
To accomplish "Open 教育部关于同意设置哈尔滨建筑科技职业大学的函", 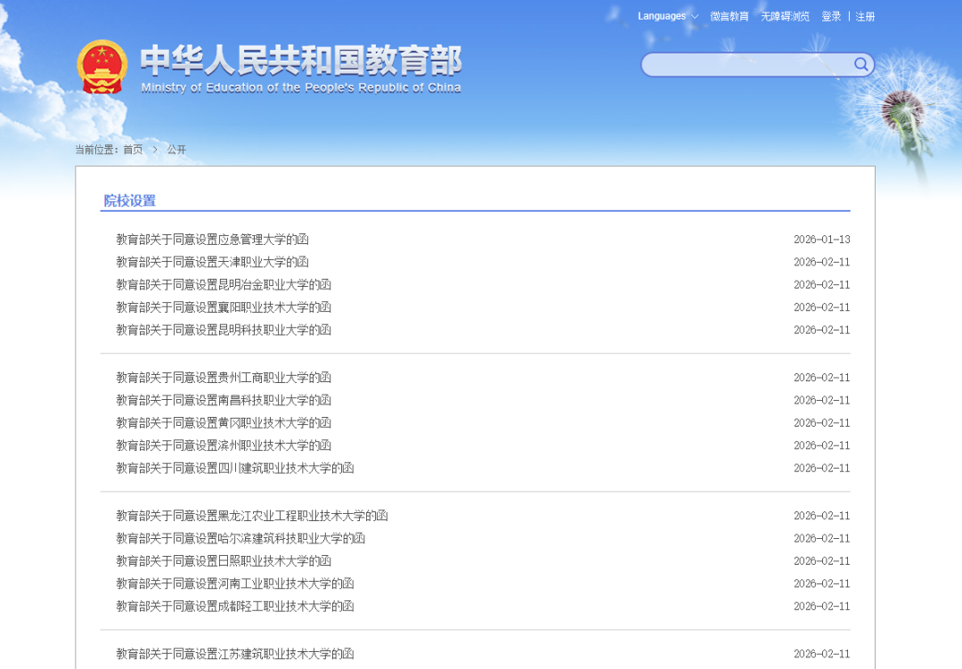I will click(x=240, y=538).
